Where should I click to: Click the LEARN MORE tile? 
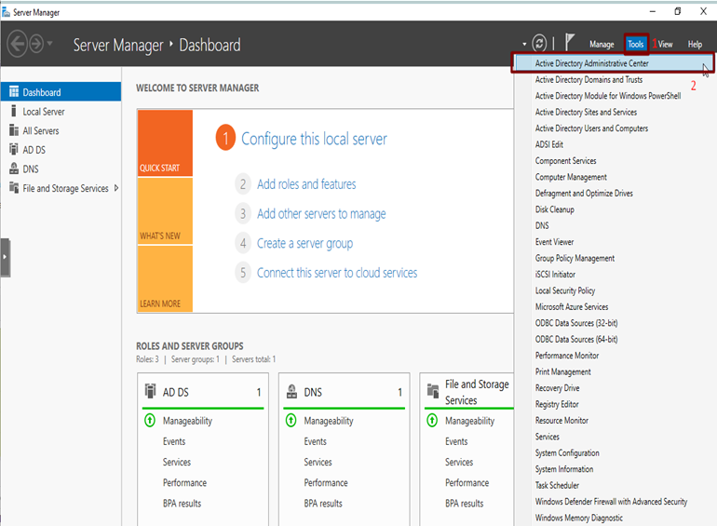click(x=165, y=278)
